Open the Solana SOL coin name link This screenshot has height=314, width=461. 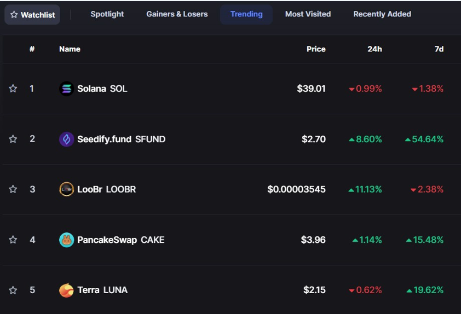click(102, 89)
